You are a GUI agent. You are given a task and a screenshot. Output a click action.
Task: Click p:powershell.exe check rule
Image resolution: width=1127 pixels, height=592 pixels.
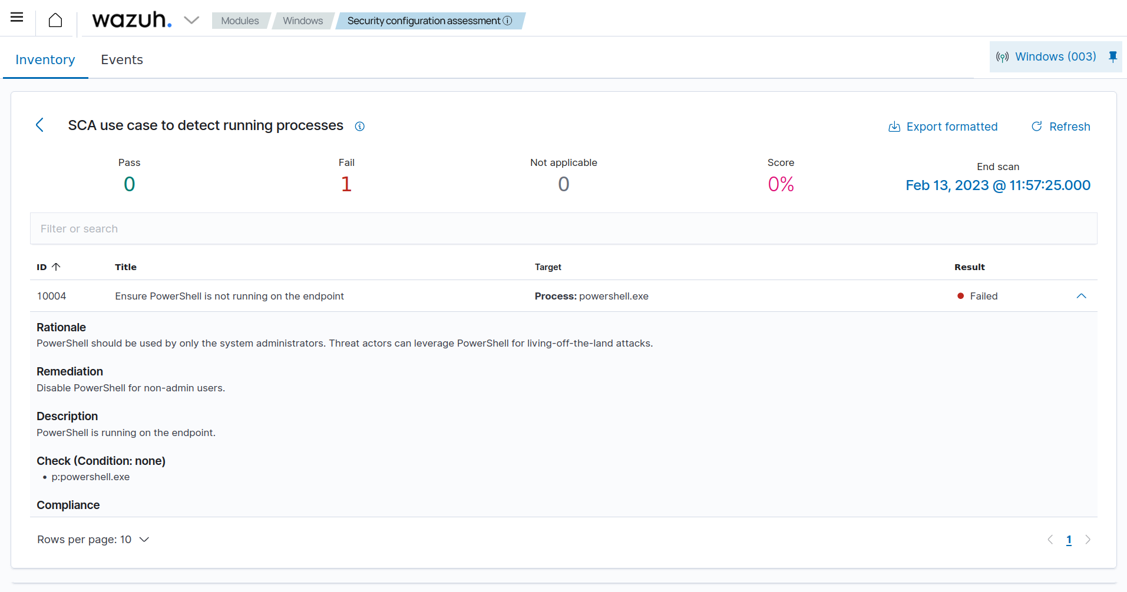pos(90,477)
